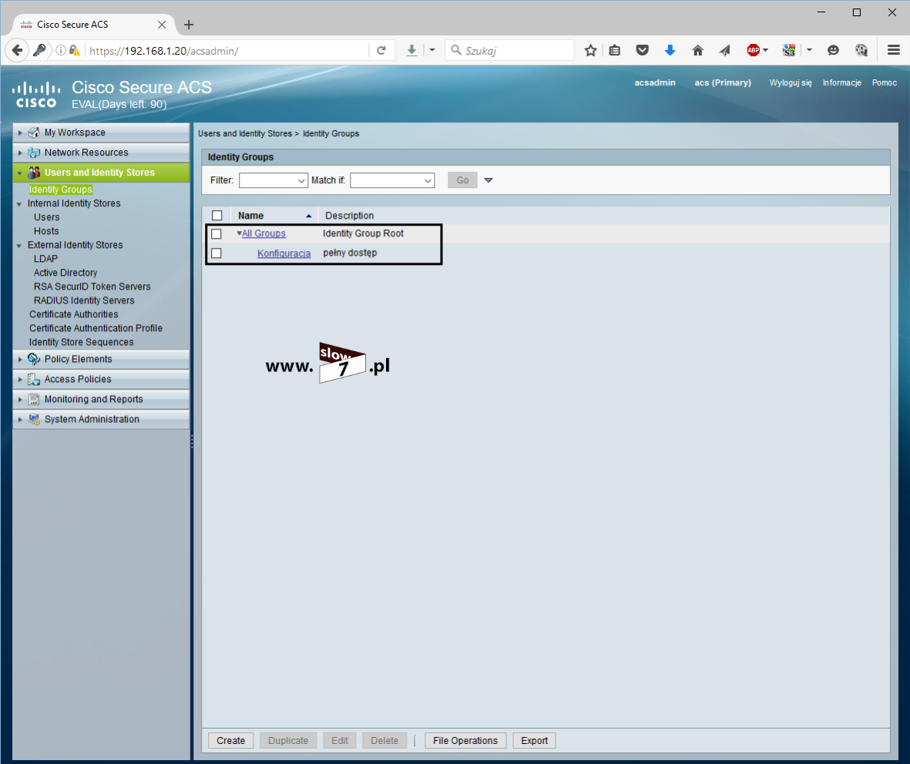910x764 pixels.
Task: Open Network Resources section
Action: (101, 152)
